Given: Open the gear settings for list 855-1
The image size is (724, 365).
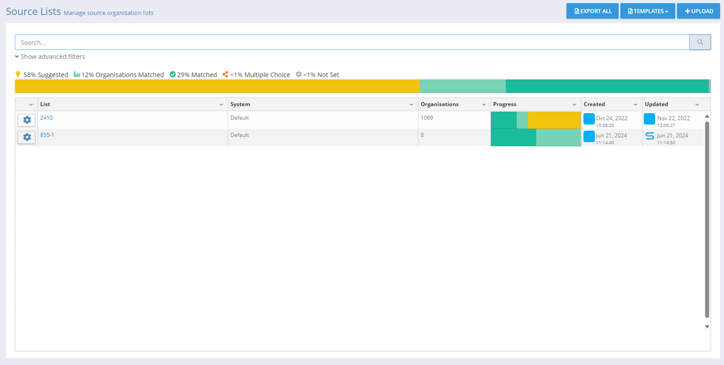Looking at the screenshot, I should 27,137.
